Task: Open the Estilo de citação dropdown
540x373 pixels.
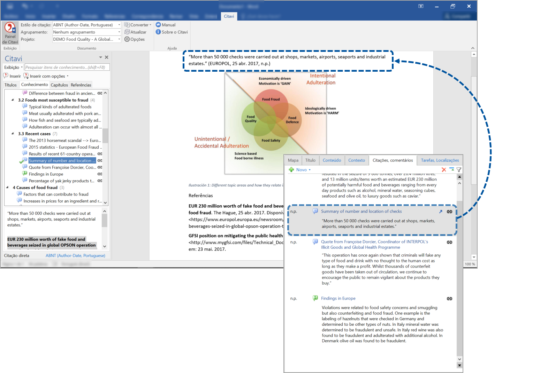Action: pyautogui.click(x=119, y=25)
